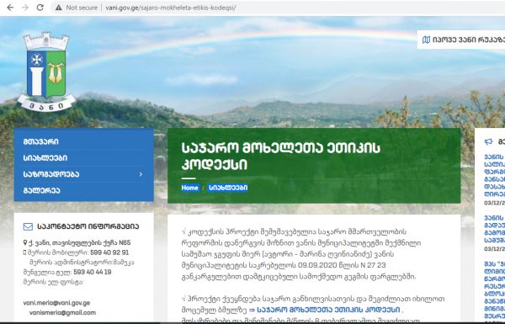Screen dimensions: 505x324
Task: Open the first news item in the right panel
Action: 494,176
